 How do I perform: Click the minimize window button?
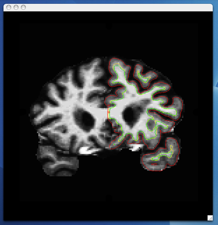pos(16,7)
